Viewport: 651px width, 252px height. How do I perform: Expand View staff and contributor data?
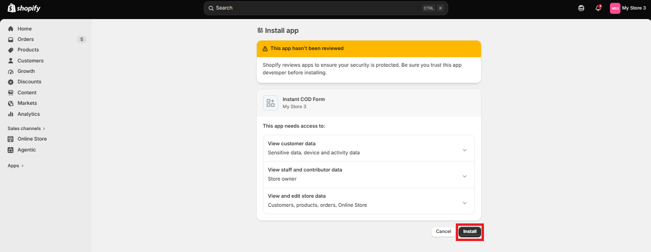click(x=369, y=174)
